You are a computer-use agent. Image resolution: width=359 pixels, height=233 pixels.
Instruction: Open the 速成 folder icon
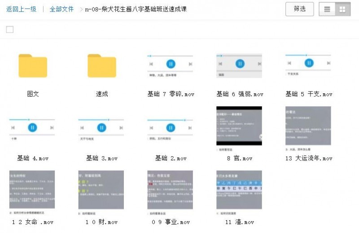pos(102,66)
